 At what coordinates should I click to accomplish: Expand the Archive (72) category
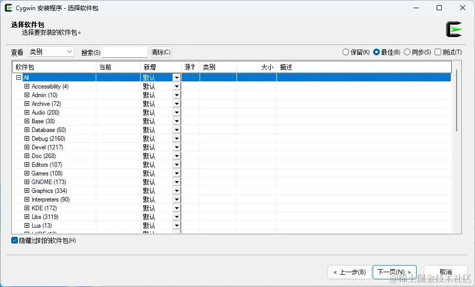(27, 103)
